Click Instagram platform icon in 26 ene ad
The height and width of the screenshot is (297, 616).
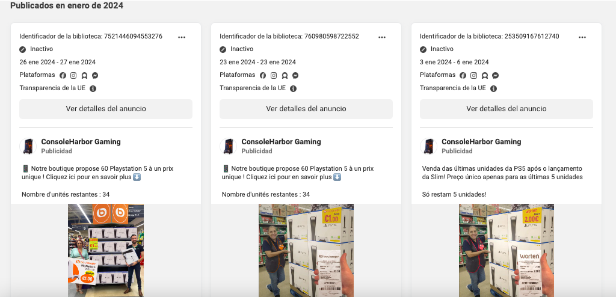coord(73,75)
